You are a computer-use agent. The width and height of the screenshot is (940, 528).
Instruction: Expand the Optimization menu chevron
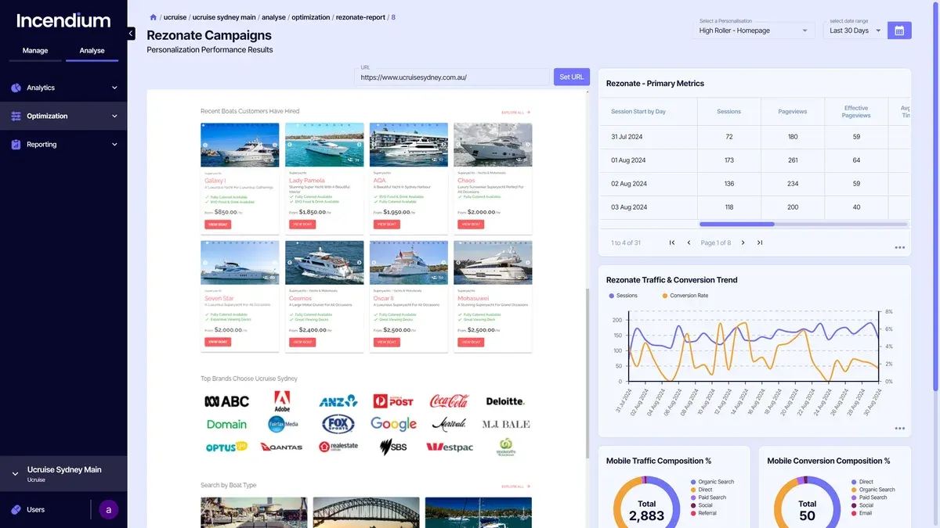pyautogui.click(x=114, y=116)
